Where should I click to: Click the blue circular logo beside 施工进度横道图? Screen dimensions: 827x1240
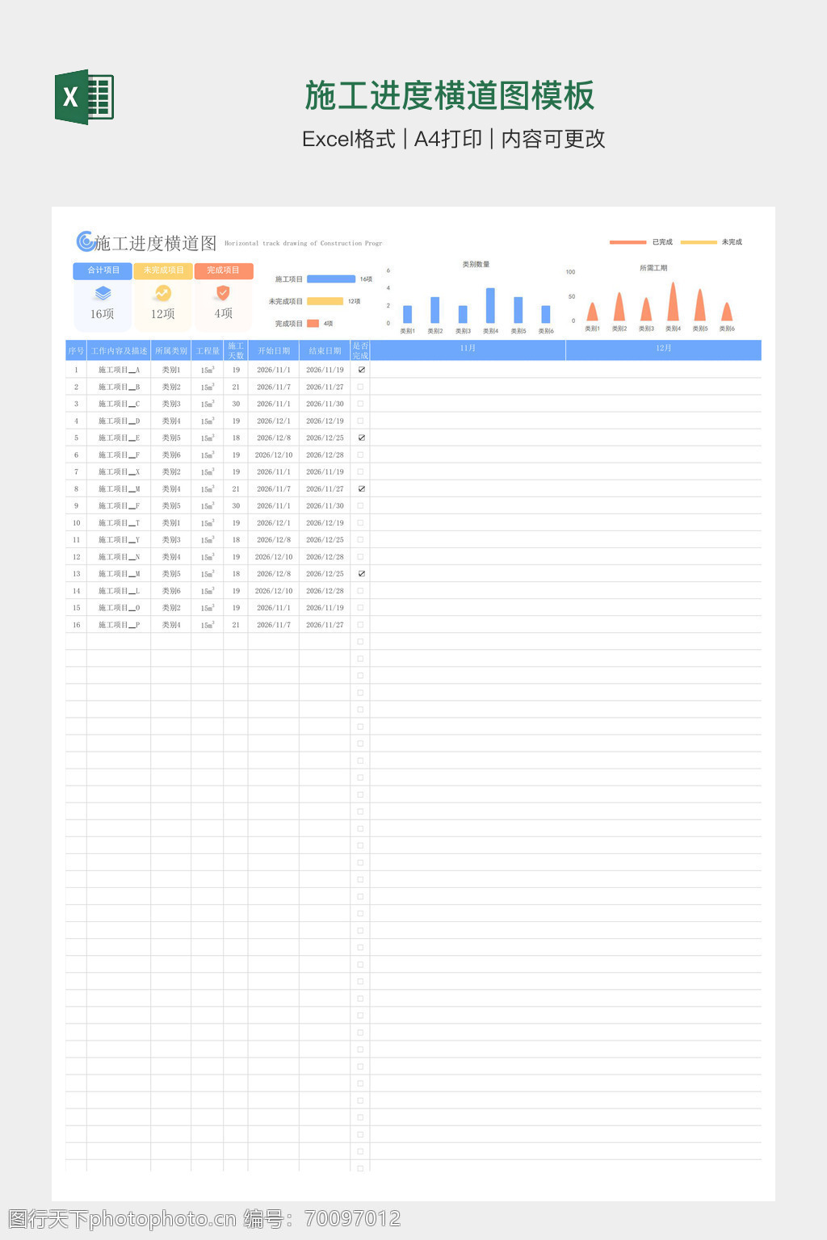point(85,241)
